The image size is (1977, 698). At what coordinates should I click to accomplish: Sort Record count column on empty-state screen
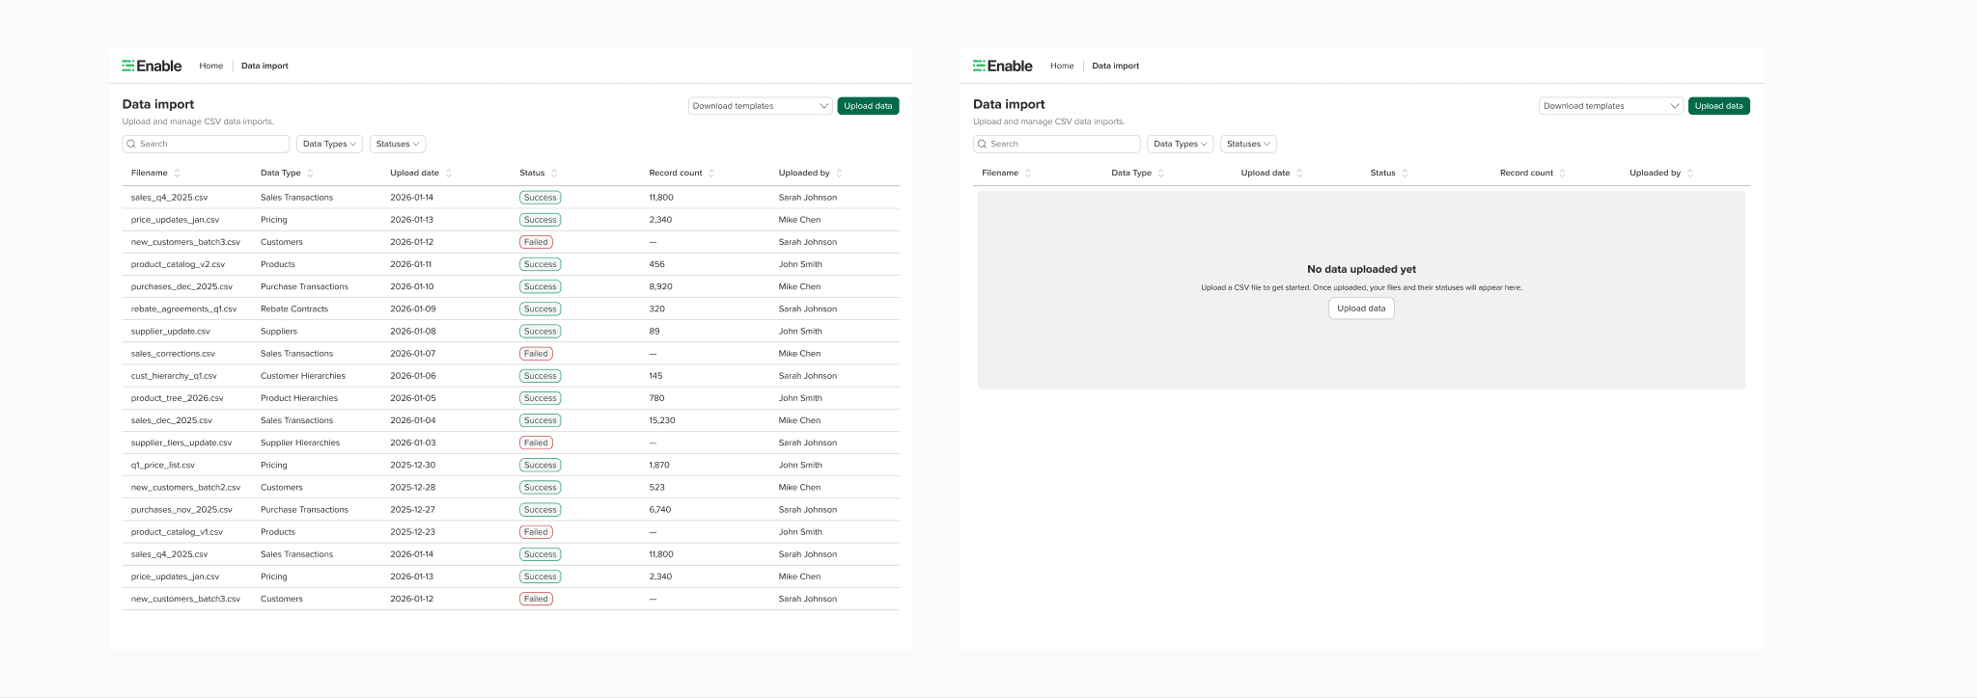pyautogui.click(x=1563, y=174)
